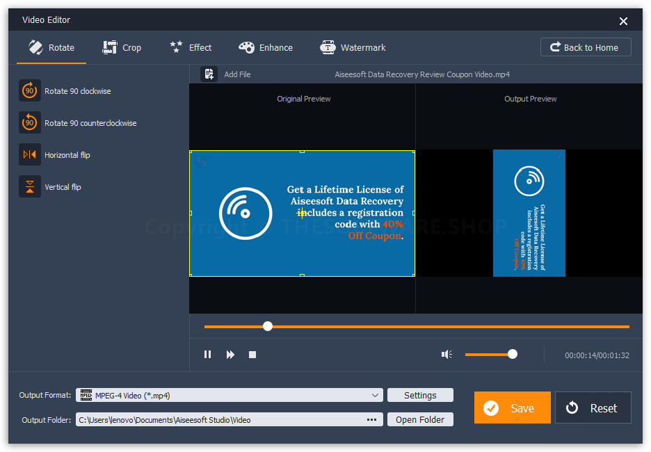Click the 00:00:14/00:01:32 time display
The height and width of the screenshot is (452, 651).
click(597, 355)
